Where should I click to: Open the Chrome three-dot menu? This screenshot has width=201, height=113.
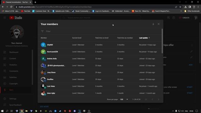pyautogui.click(x=198, y=7)
